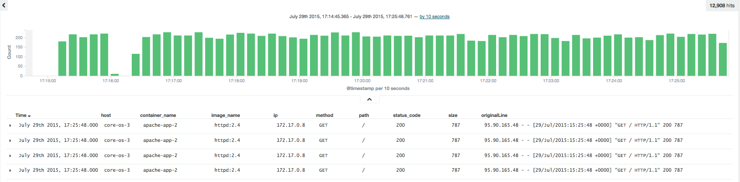
Task: Click the status_code column header
Action: [x=406, y=115]
